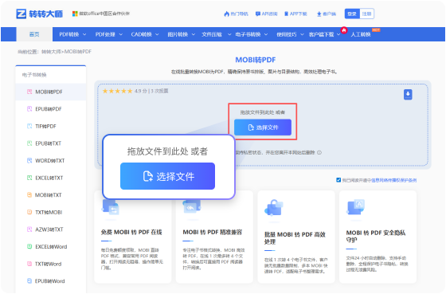Click the 批量 MOBI 转 PDF 高效处理 card heading
The image size is (446, 294).
click(295, 238)
